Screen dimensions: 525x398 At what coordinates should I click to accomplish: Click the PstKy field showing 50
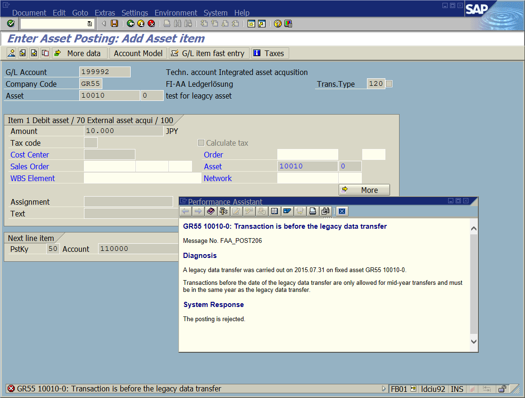pos(53,249)
